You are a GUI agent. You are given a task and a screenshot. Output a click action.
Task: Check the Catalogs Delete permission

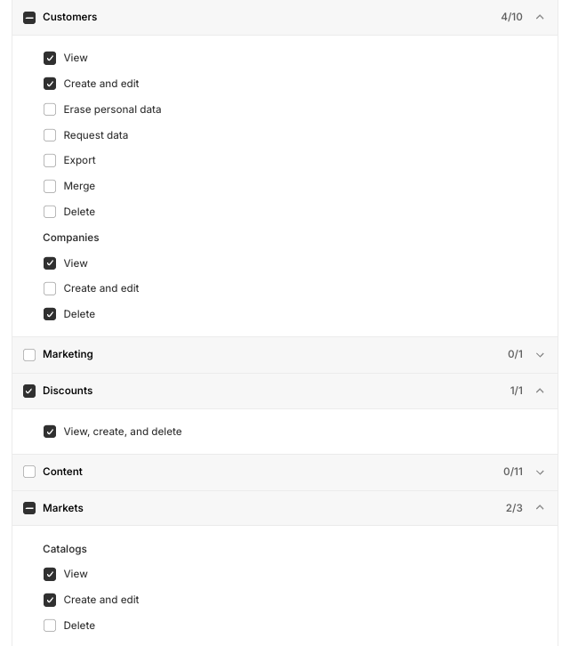(x=50, y=626)
